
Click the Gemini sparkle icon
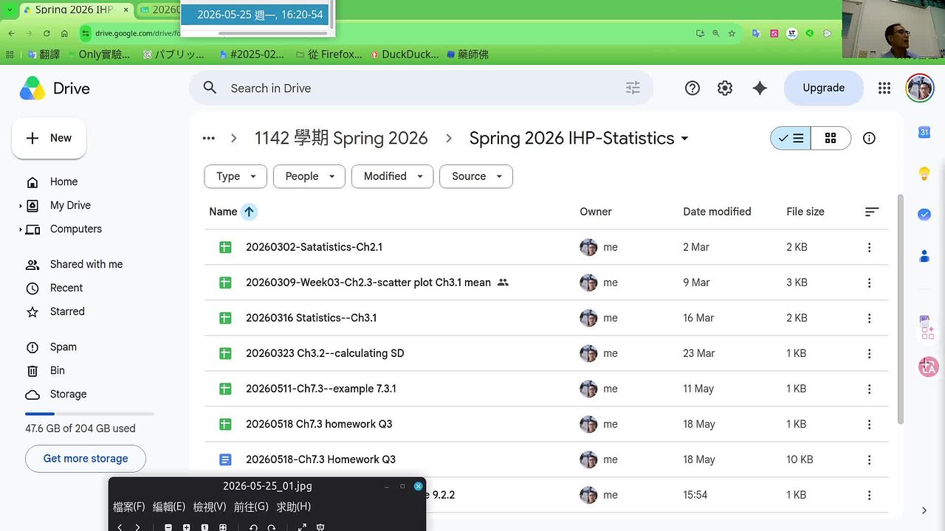coord(760,88)
